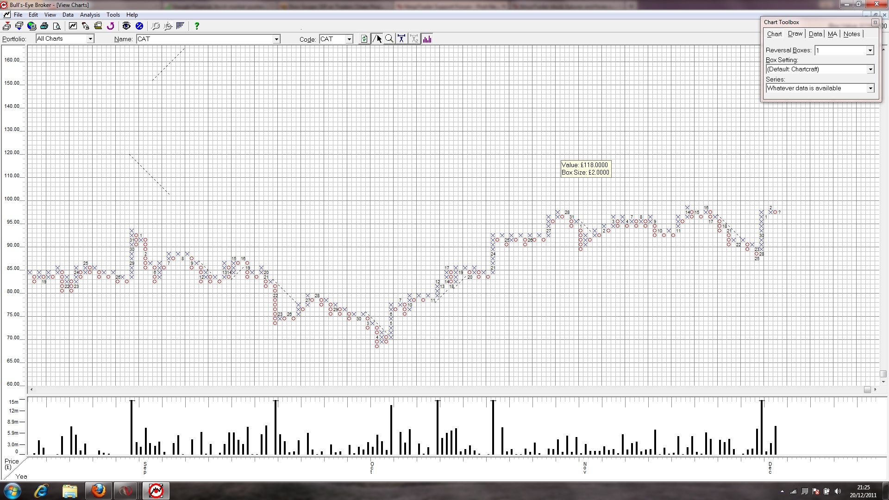
Task: Toggle the purple volume bars button
Action: tap(427, 39)
